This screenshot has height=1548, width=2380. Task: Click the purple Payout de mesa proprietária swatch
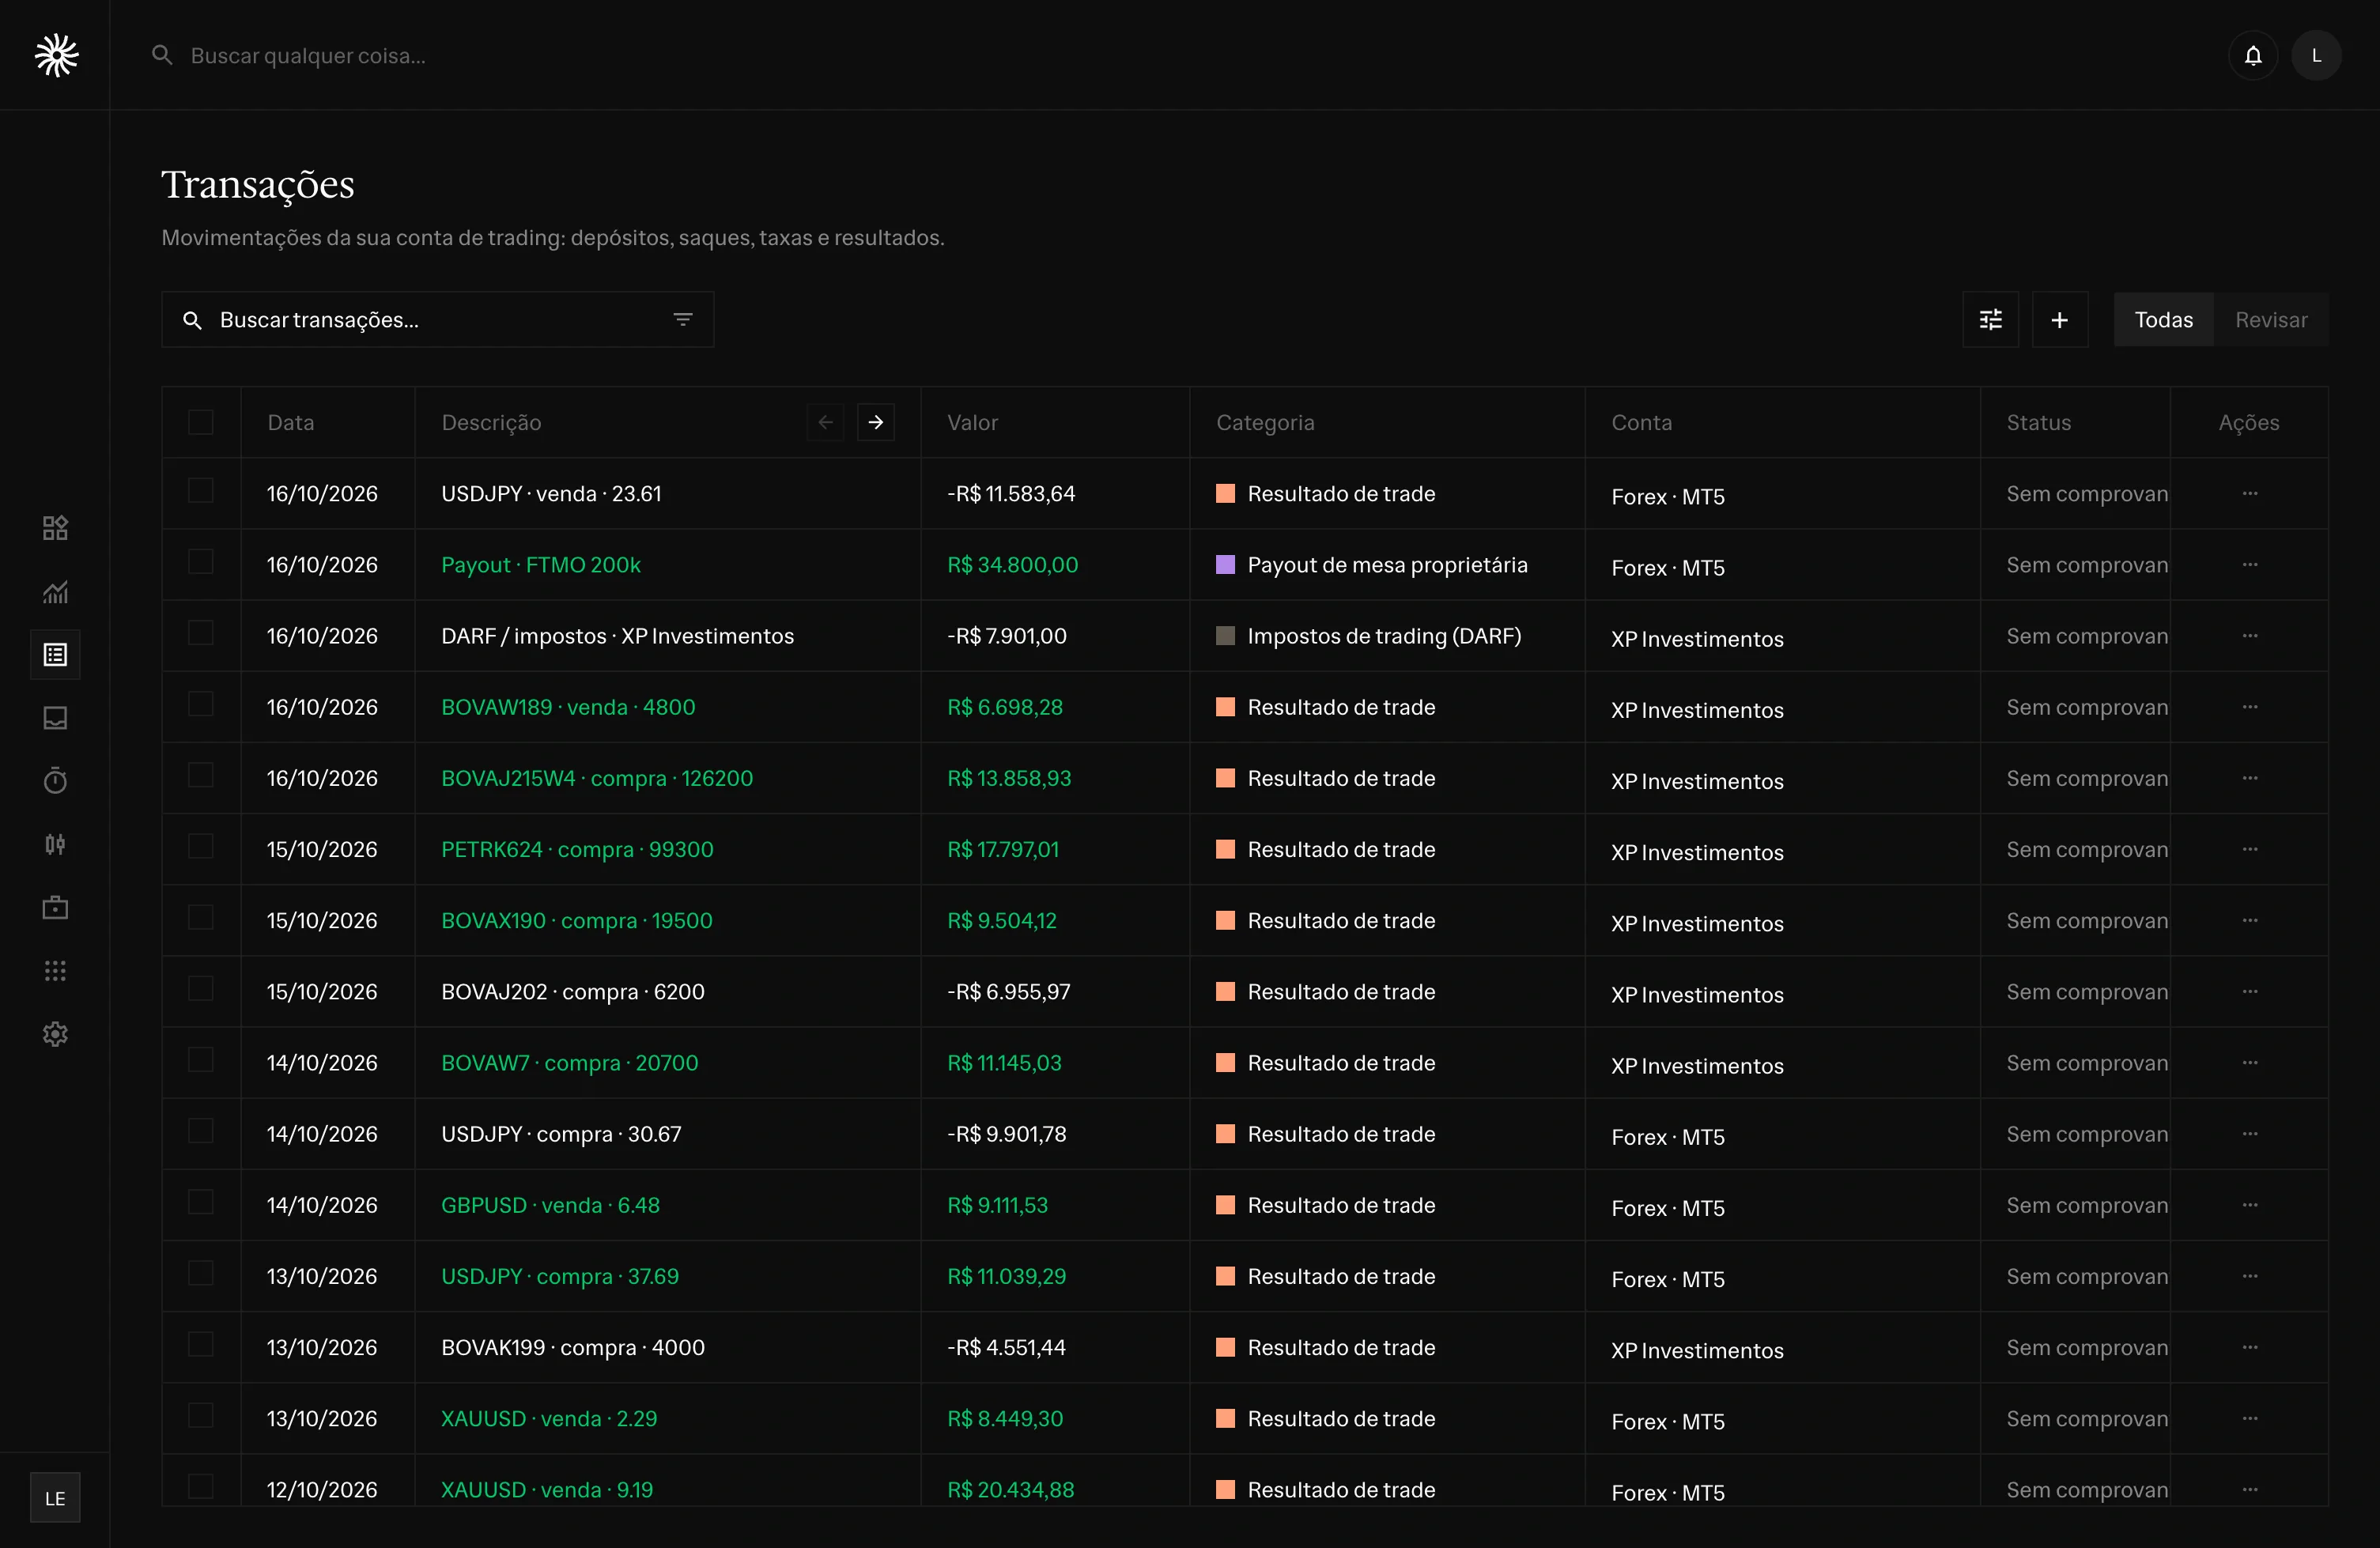[1225, 564]
